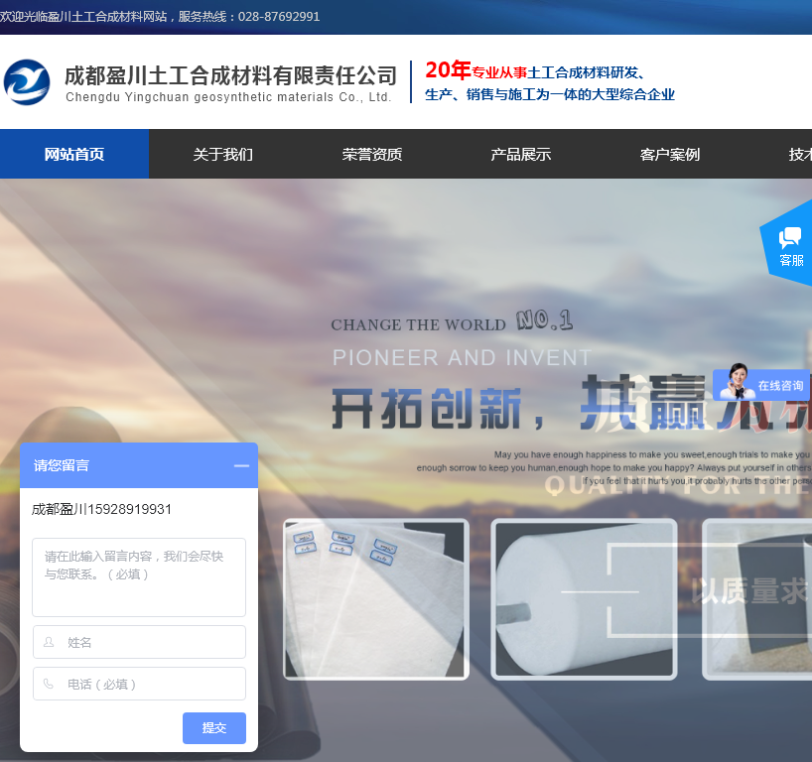The width and height of the screenshot is (812, 762).
Task: Click the hotline text 028-87692991
Action: (279, 17)
